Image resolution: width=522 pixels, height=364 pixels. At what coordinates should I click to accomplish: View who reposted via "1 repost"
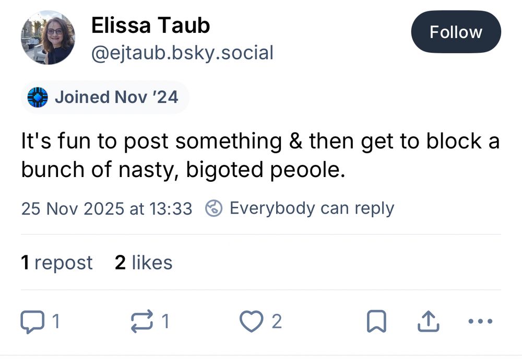pos(57,262)
